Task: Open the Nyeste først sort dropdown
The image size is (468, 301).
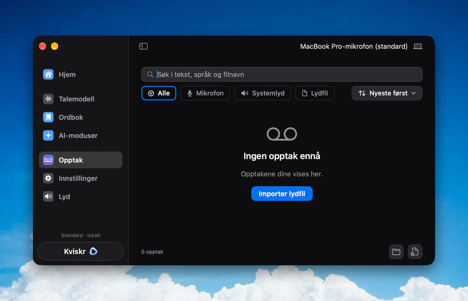Action: click(387, 93)
